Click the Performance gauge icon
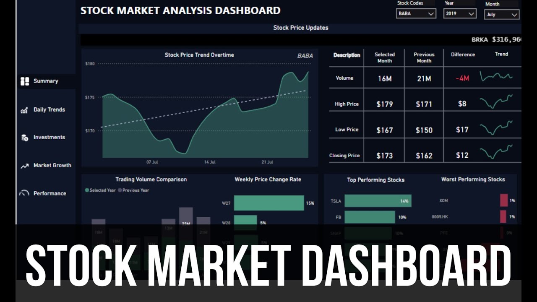 (x=24, y=193)
